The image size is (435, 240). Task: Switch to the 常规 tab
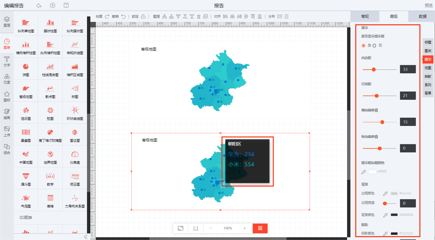pos(365,16)
